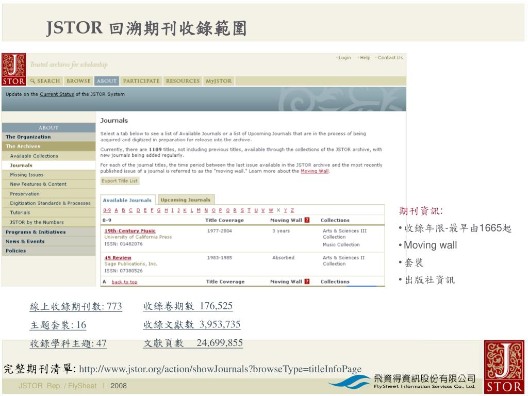
Task: Jump to letter M in alphabet index
Action: tap(199, 210)
